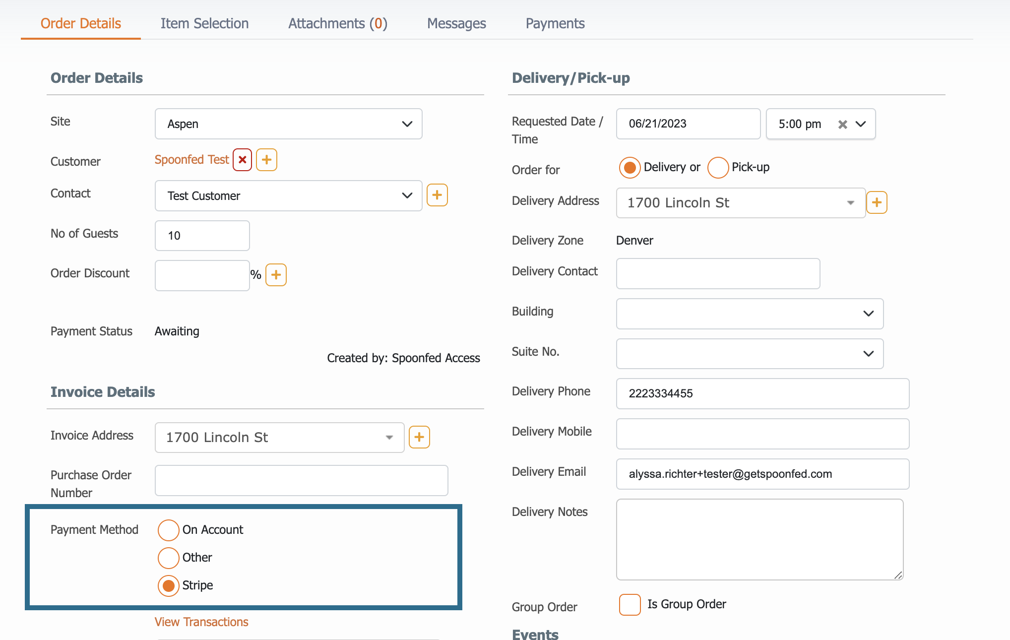Click the No of Guests field
The width and height of the screenshot is (1010, 640).
pyautogui.click(x=202, y=236)
